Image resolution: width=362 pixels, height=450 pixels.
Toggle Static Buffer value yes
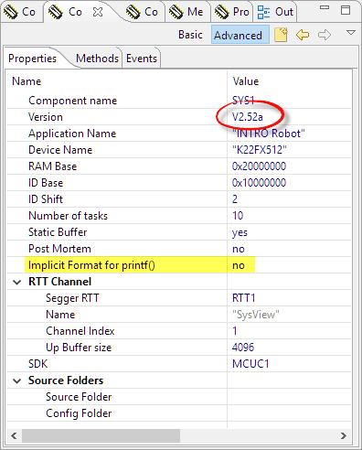coord(240,232)
